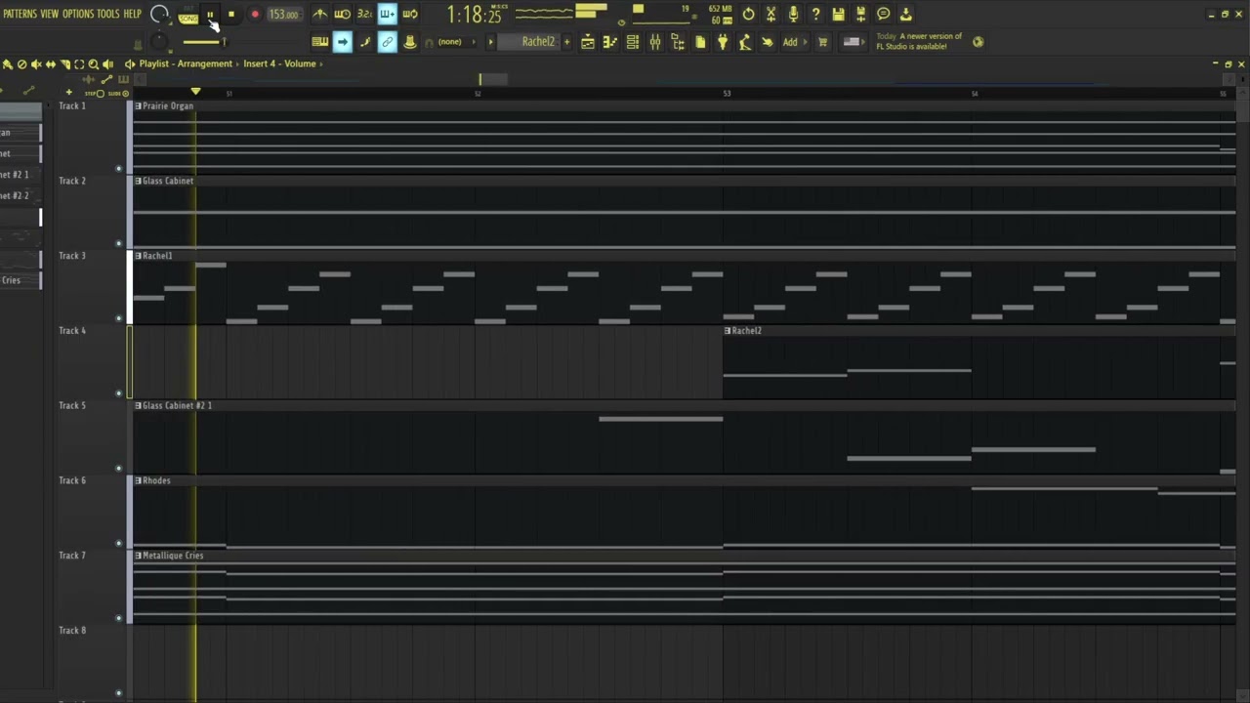1250x703 pixels.
Task: Toggle typing keyboard to piano icon
Action: click(x=320, y=42)
